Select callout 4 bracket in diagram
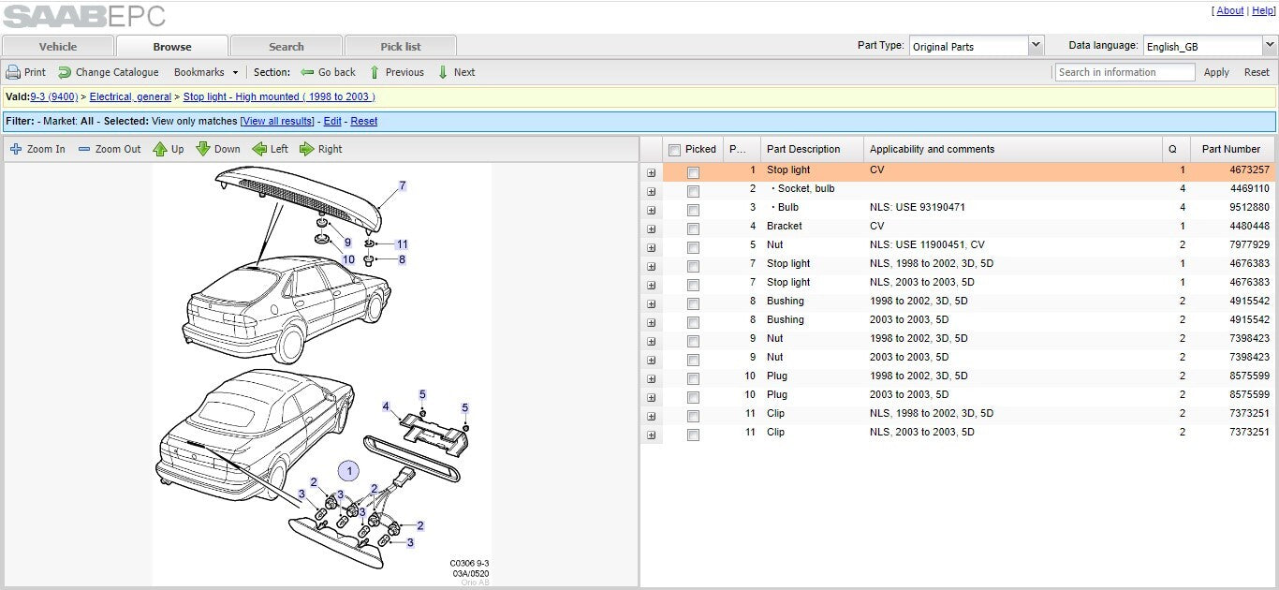The height and width of the screenshot is (590, 1279). 386,406
